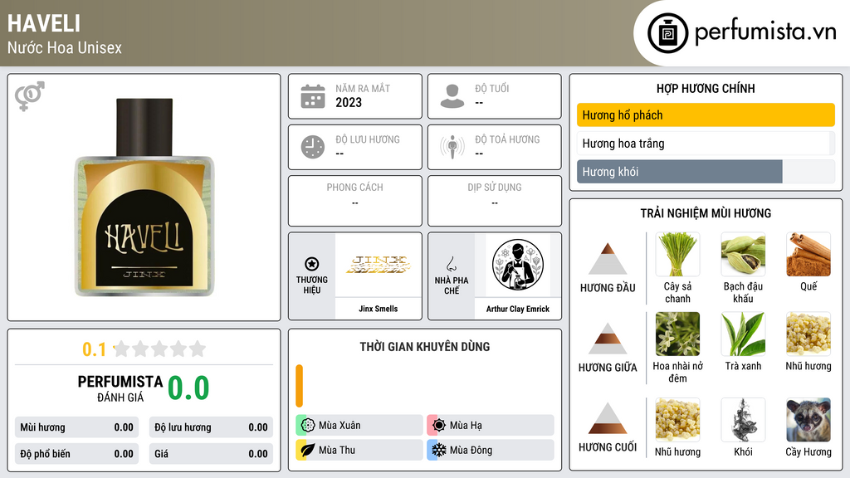Click the Mùa Hạ sun icon
The height and width of the screenshot is (478, 850).
(439, 425)
